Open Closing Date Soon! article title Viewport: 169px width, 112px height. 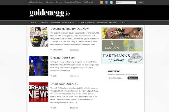63,58
